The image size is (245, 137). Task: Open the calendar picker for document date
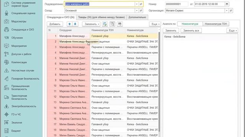(227, 4)
